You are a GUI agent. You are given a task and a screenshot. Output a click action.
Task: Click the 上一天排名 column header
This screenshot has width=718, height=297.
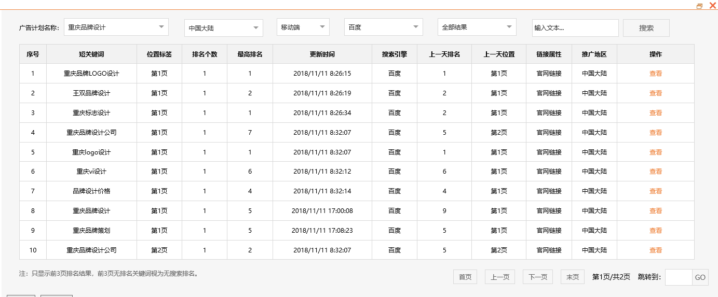pos(444,54)
